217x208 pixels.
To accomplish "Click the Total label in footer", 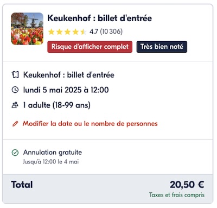I will [x=22, y=185].
